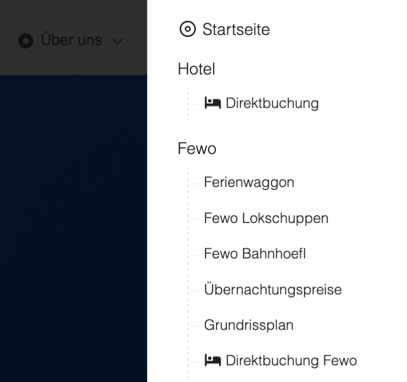The width and height of the screenshot is (407, 382).
Task: Click the dashed tree connector beside Ferienwaggon
Action: click(x=194, y=183)
